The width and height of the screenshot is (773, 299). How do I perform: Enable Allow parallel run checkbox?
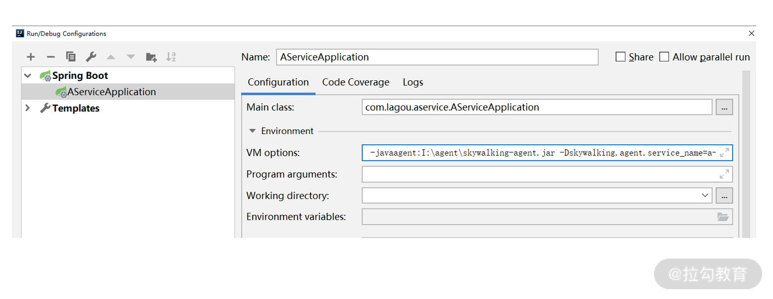click(x=664, y=57)
